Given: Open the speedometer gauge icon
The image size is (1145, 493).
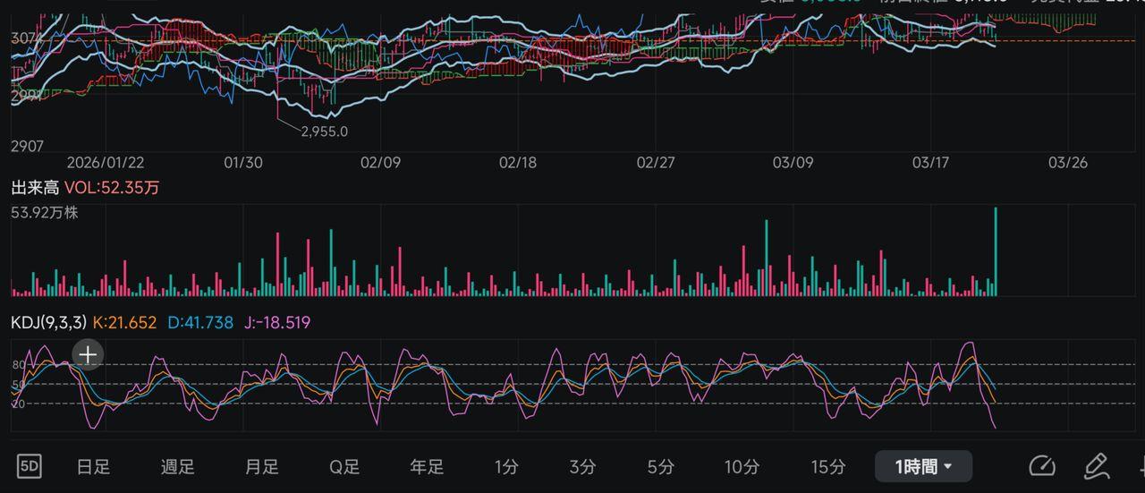Looking at the screenshot, I should click(1042, 466).
